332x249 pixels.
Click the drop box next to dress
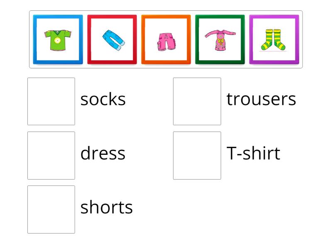point(51,155)
